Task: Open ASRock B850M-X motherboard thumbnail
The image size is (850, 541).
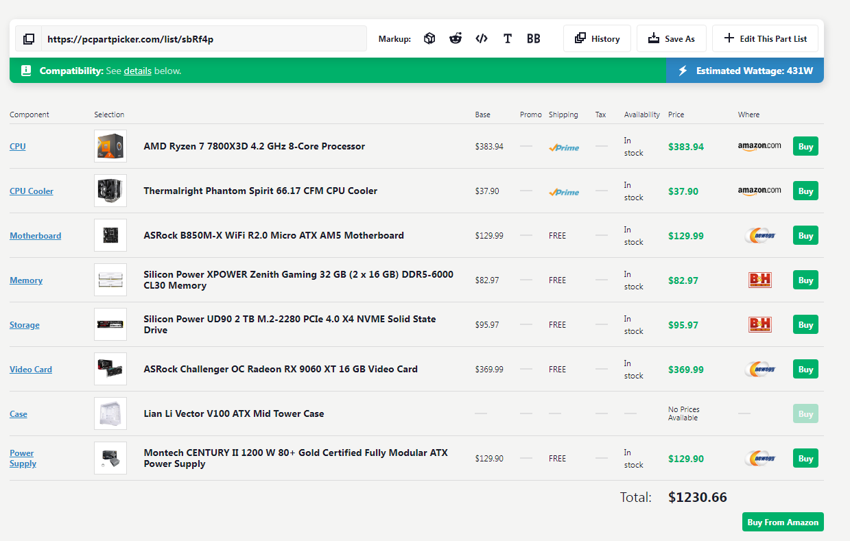Action: pyautogui.click(x=110, y=235)
